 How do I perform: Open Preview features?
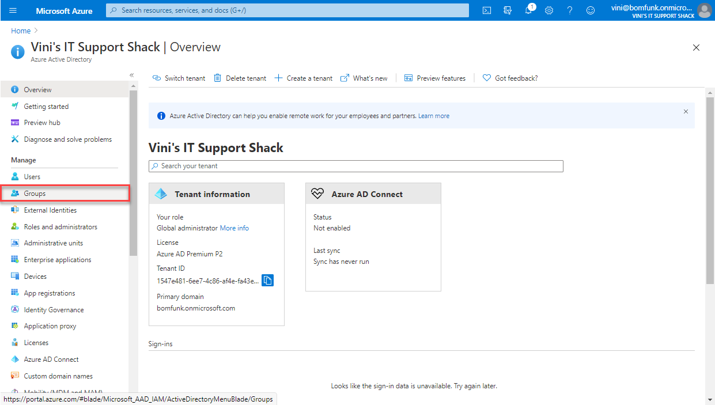click(x=435, y=78)
